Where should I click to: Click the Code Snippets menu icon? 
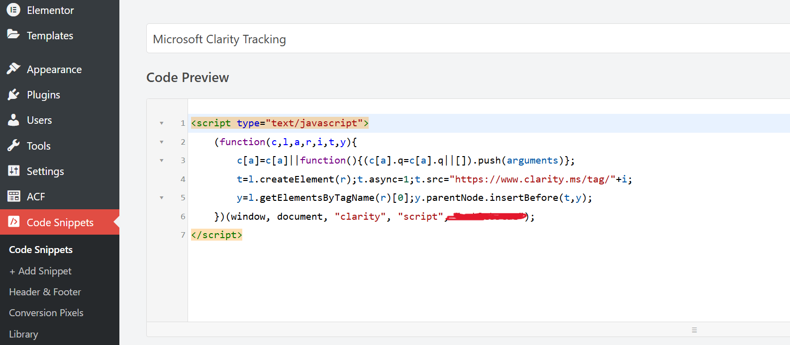13,222
